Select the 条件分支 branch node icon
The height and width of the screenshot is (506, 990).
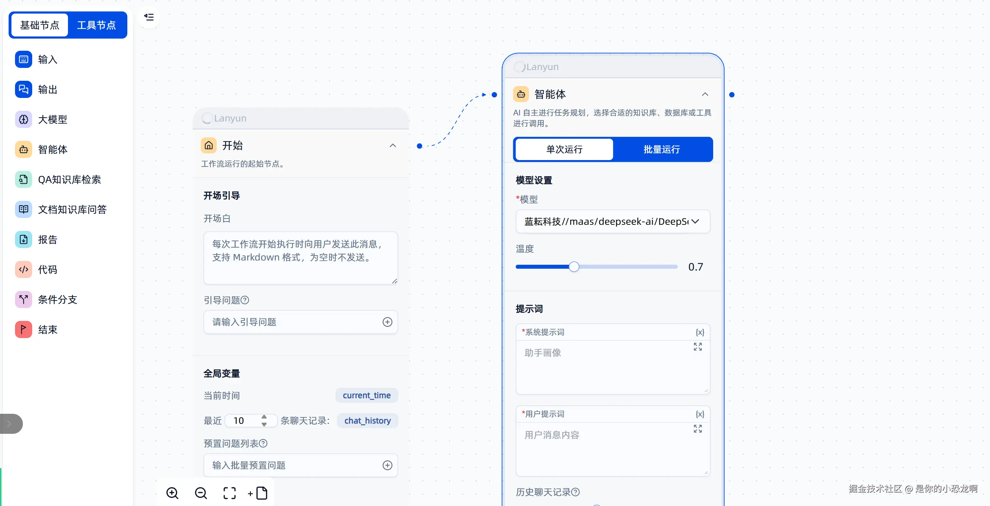point(24,299)
